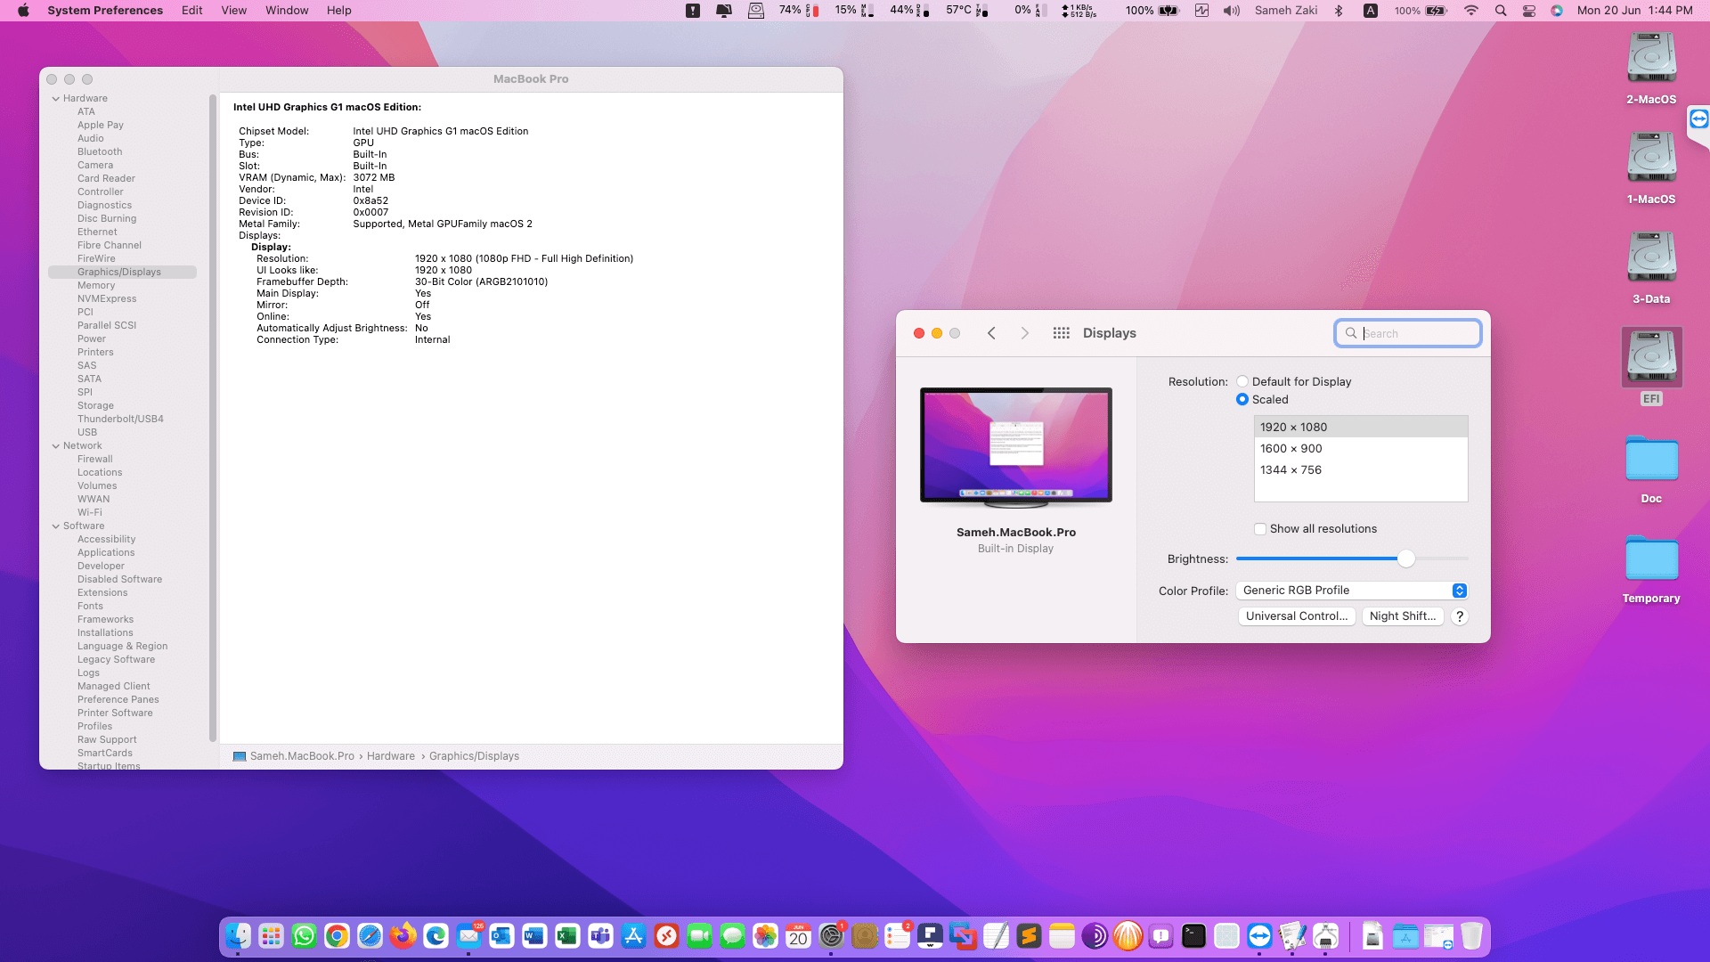Open Microsoft Teams from the Dock
The width and height of the screenshot is (1710, 962).
point(600,936)
